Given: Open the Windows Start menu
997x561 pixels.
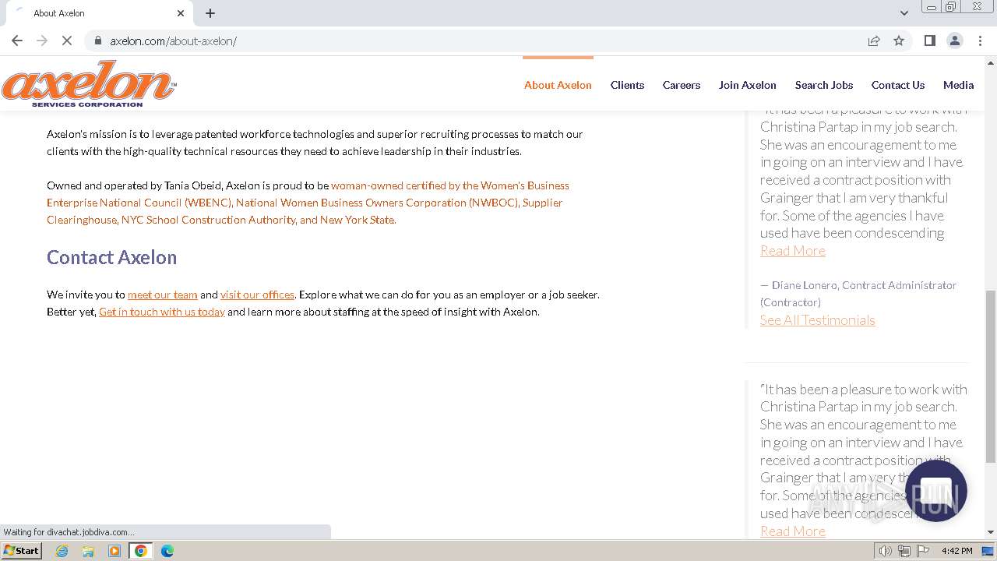Looking at the screenshot, I should pyautogui.click(x=21, y=551).
